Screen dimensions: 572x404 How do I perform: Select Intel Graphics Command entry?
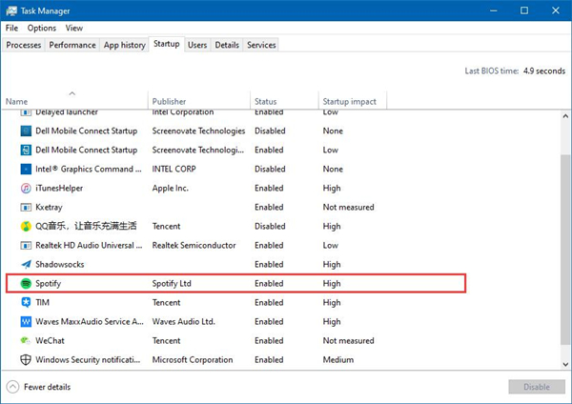(89, 170)
